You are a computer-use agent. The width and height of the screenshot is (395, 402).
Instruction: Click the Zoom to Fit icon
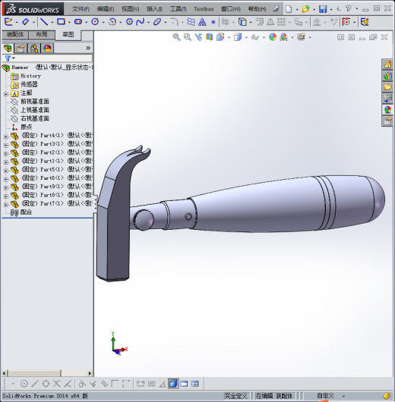[176, 37]
